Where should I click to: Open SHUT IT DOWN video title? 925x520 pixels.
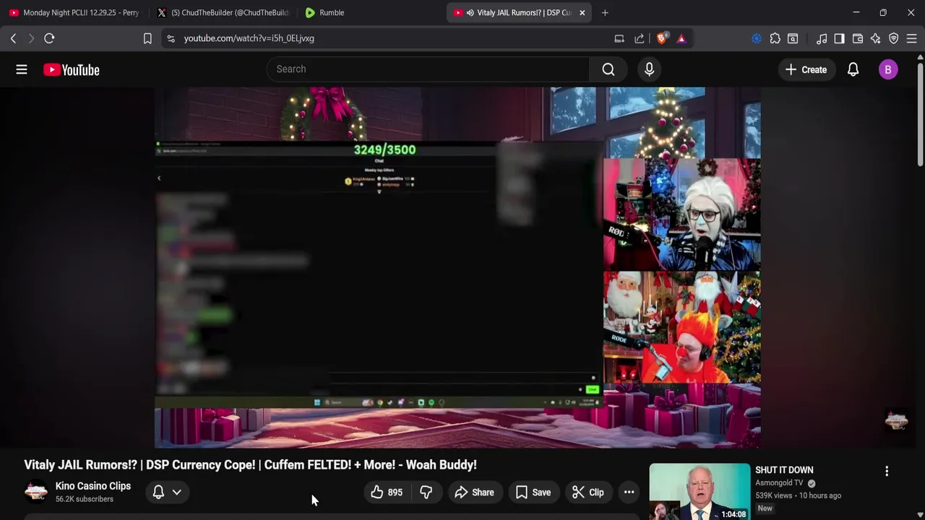[x=784, y=470]
